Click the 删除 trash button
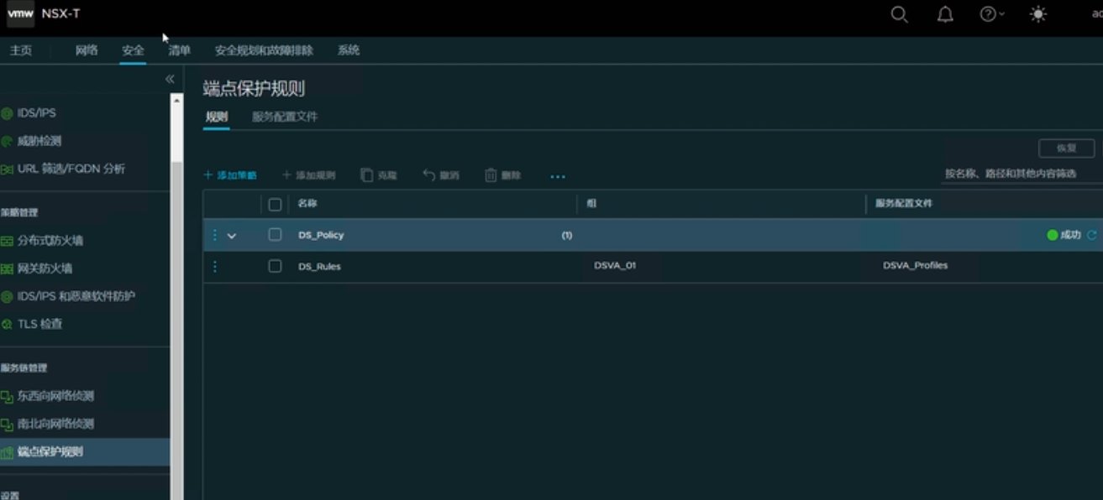This screenshot has height=500, width=1103. click(x=503, y=175)
